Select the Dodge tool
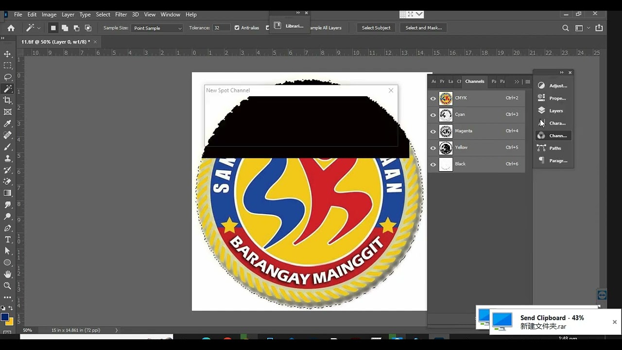 tap(7, 216)
